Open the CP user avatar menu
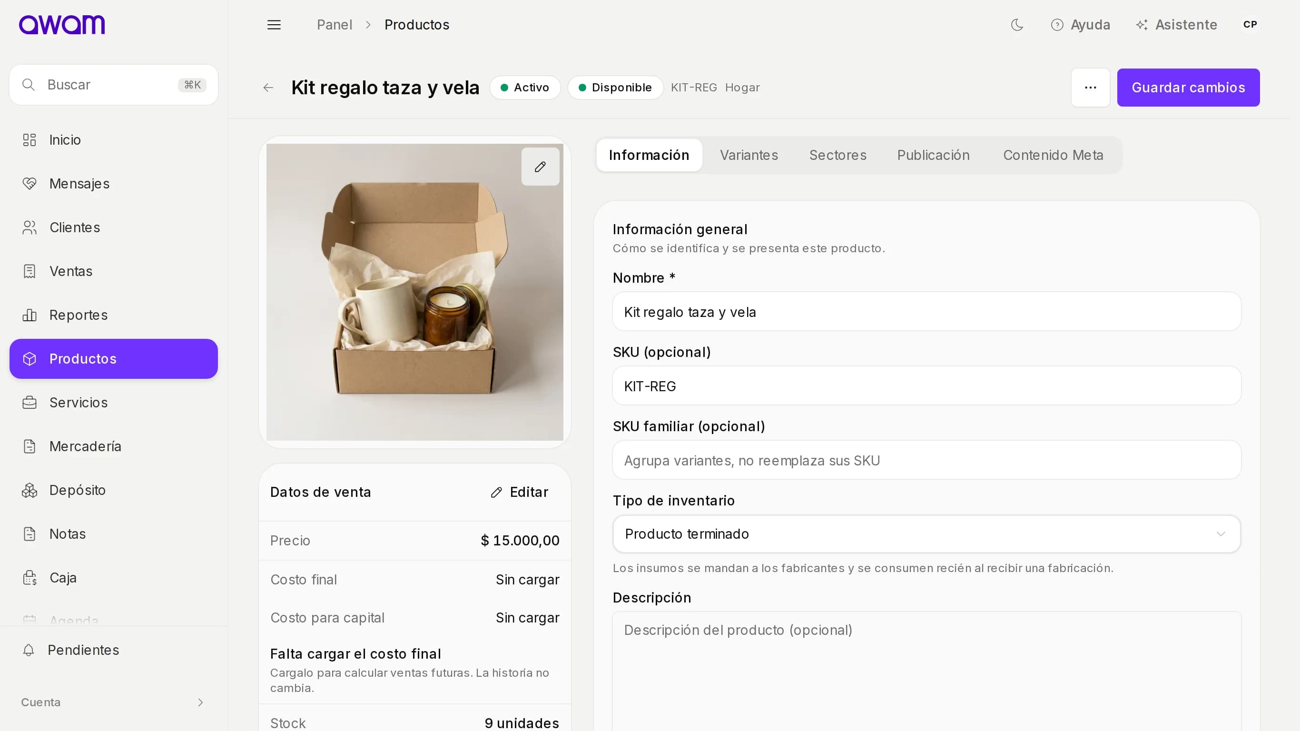This screenshot has width=1300, height=731. (x=1250, y=25)
